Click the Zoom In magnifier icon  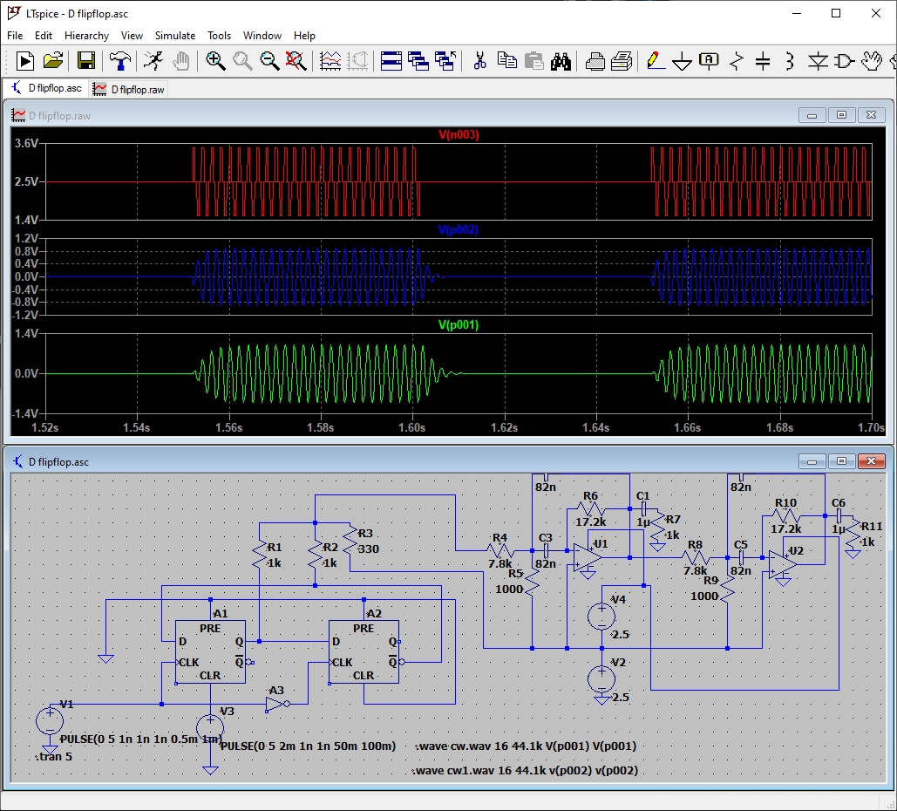point(215,60)
